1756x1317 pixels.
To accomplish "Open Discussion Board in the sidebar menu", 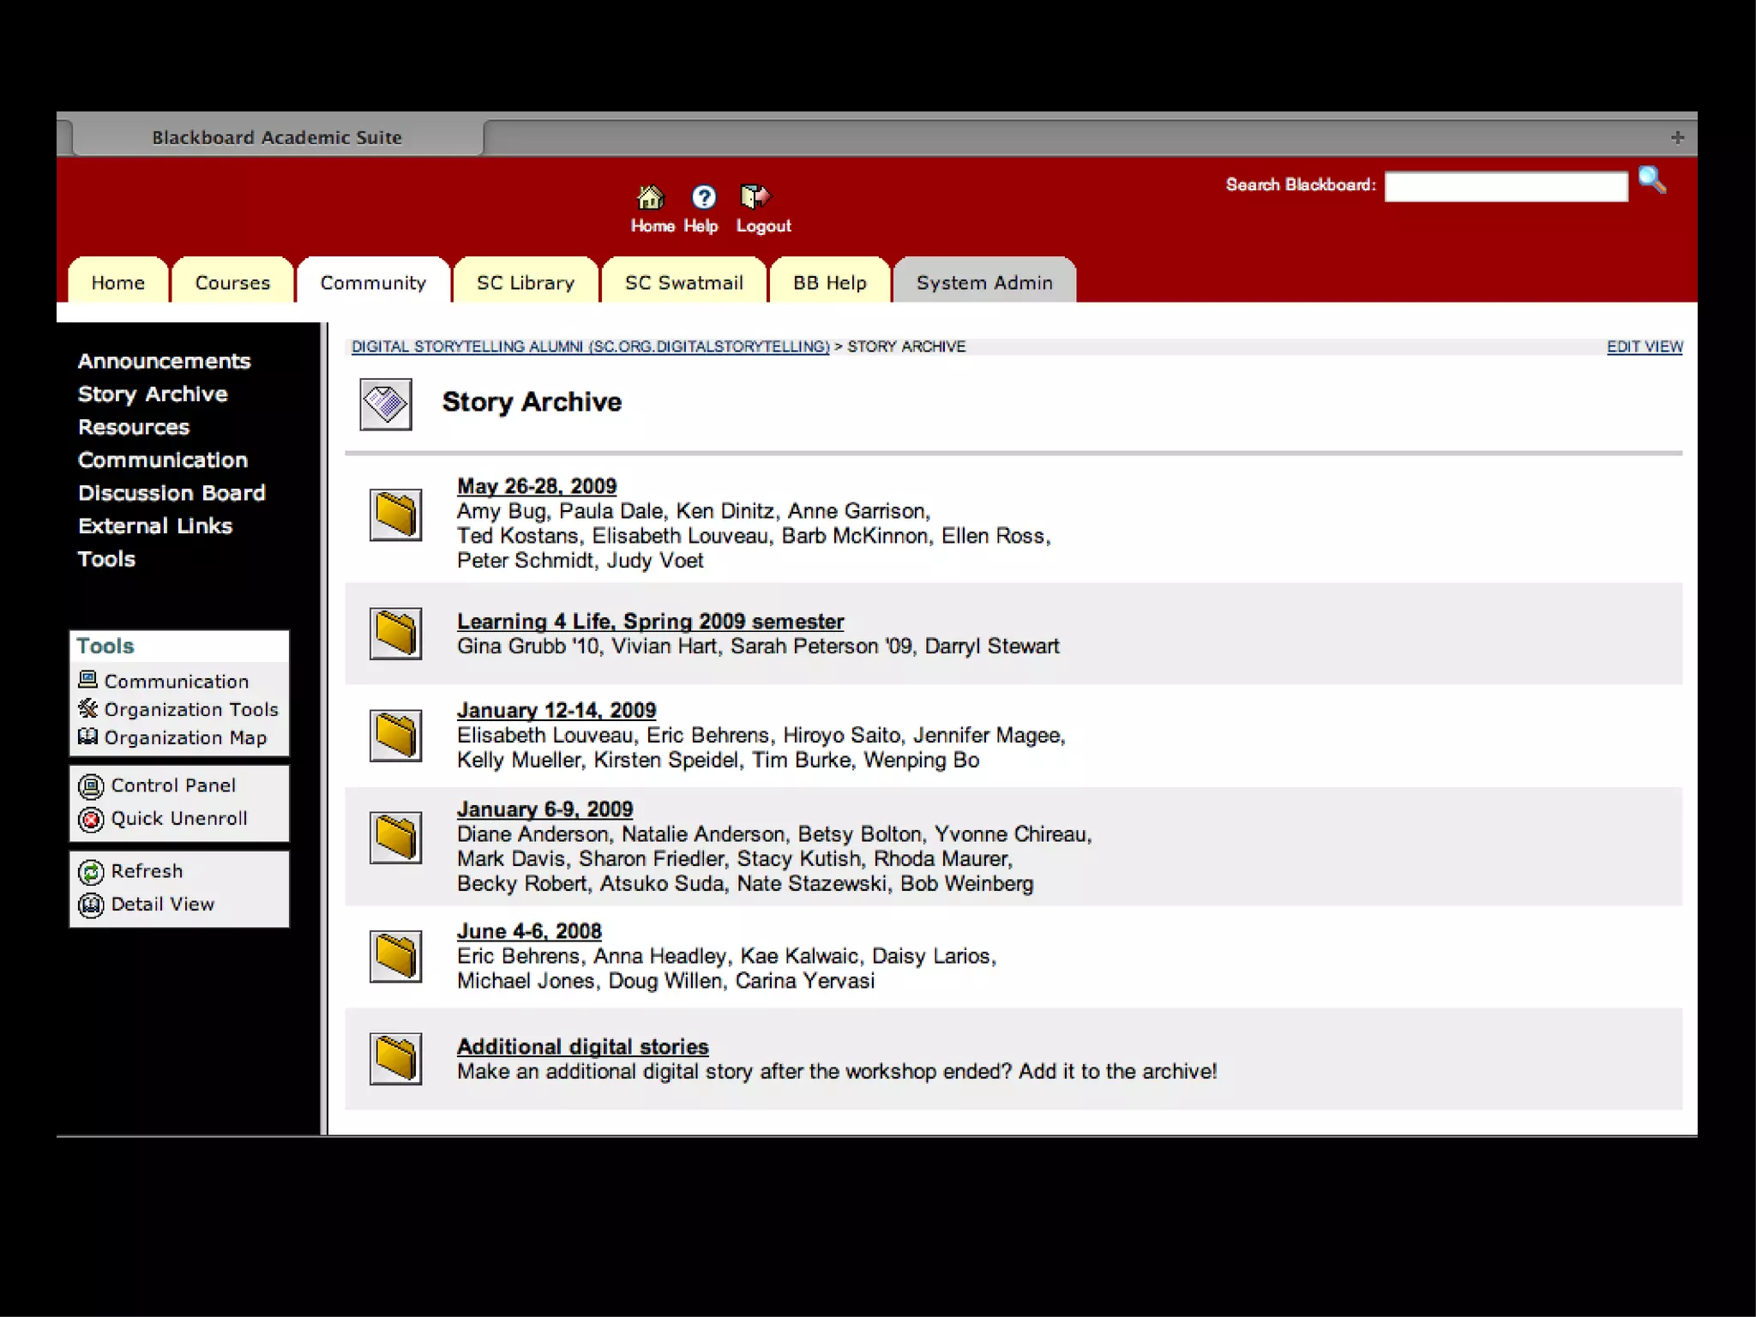I will click(x=171, y=493).
